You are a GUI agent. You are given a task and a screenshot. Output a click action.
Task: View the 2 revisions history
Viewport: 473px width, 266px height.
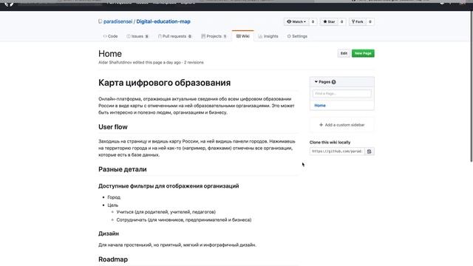coord(194,62)
